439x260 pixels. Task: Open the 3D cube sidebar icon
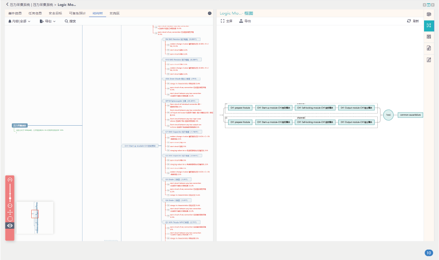click(x=429, y=14)
